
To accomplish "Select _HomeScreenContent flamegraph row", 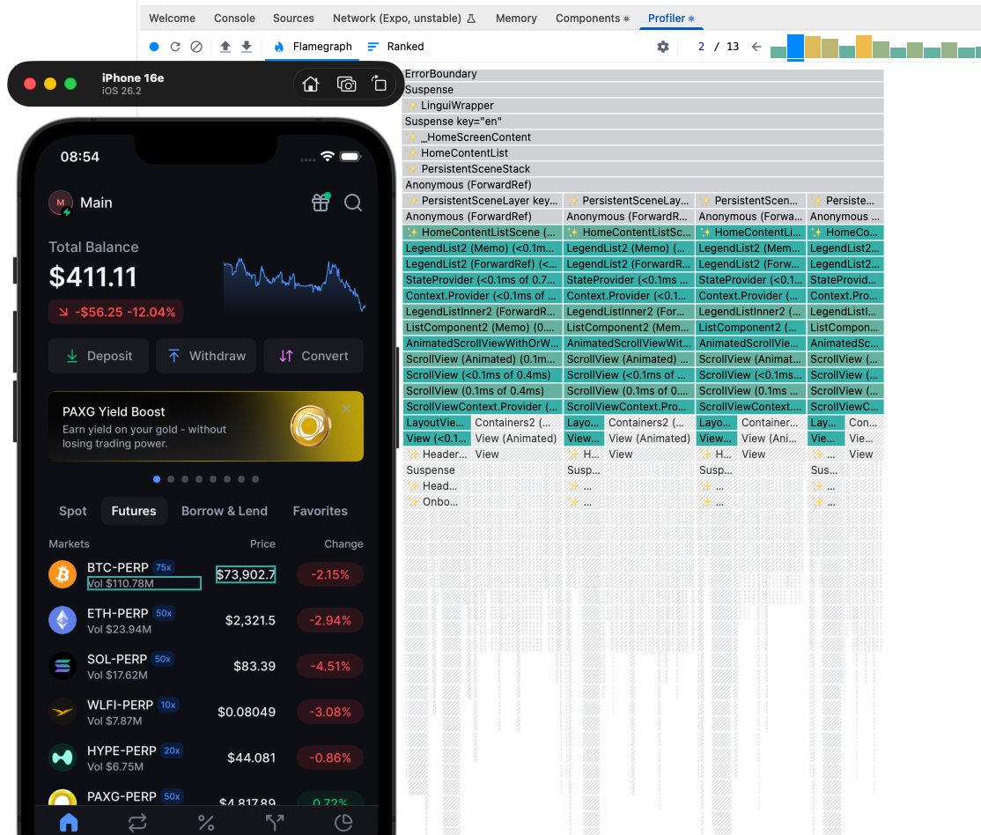I will pyautogui.click(x=643, y=137).
